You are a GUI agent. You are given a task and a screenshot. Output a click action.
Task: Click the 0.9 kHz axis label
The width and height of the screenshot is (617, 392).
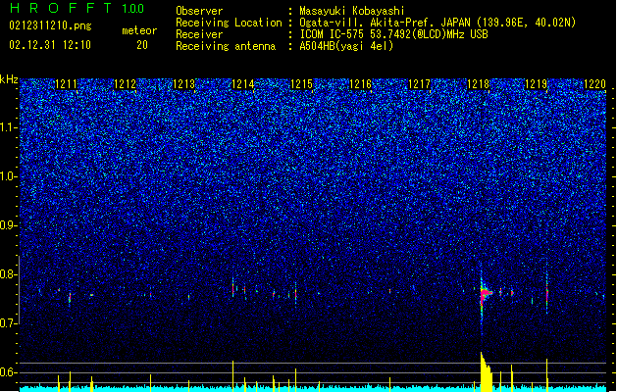[9, 225]
